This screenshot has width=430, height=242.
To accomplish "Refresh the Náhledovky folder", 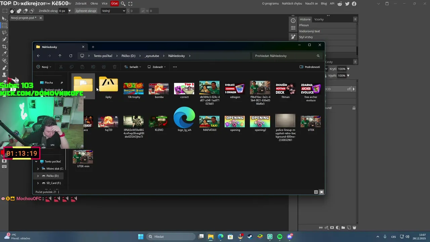I will (71, 56).
